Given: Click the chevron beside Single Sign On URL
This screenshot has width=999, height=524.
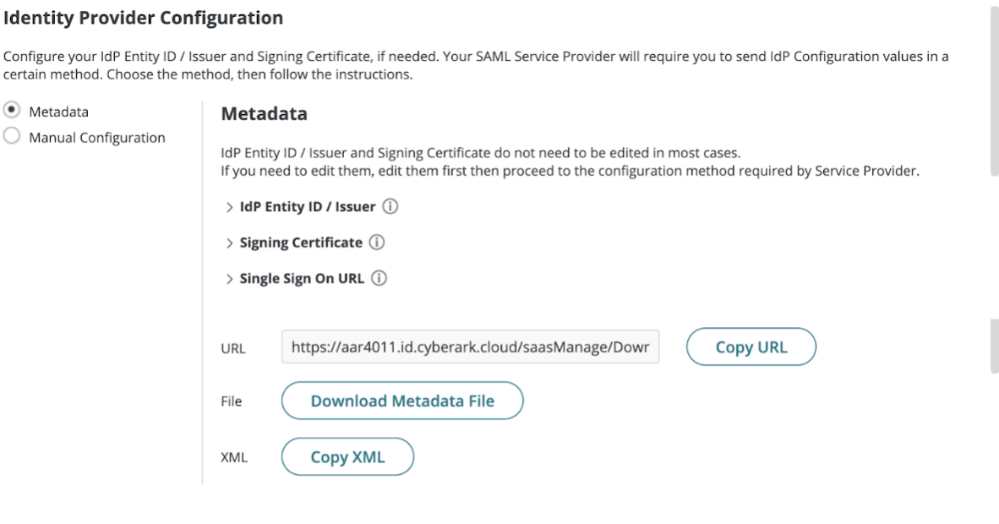Looking at the screenshot, I should 228,278.
